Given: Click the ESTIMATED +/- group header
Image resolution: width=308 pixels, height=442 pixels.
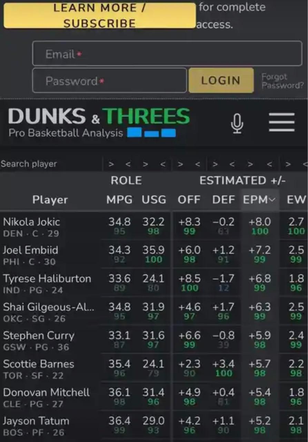Looking at the screenshot, I should (x=242, y=180).
